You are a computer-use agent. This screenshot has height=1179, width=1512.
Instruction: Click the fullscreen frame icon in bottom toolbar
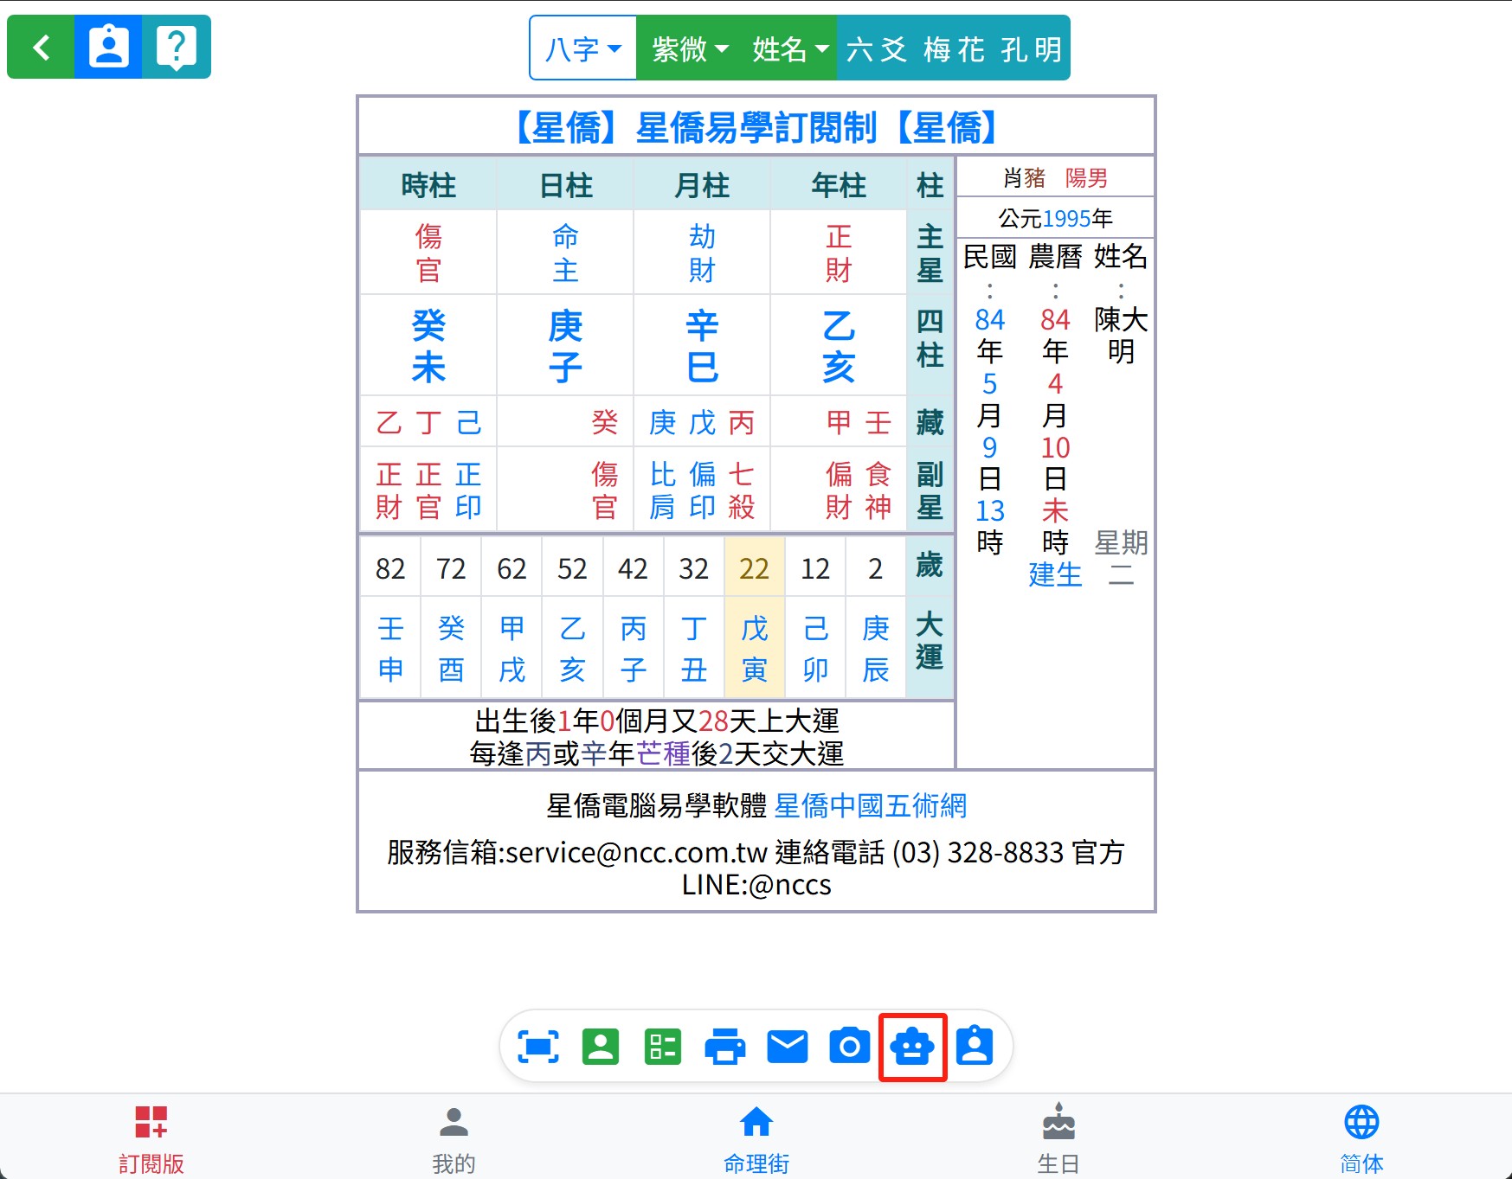click(x=537, y=1047)
